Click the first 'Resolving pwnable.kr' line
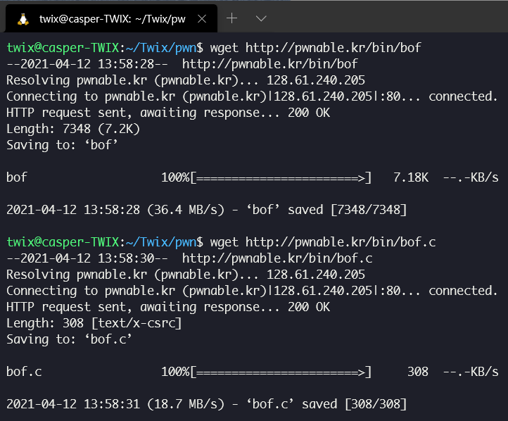Viewport: 508px width, 421px height. (x=186, y=80)
